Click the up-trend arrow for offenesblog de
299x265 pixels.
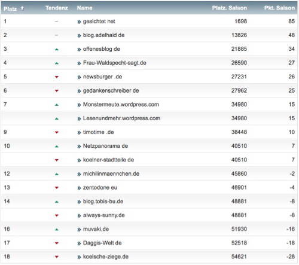(x=57, y=50)
